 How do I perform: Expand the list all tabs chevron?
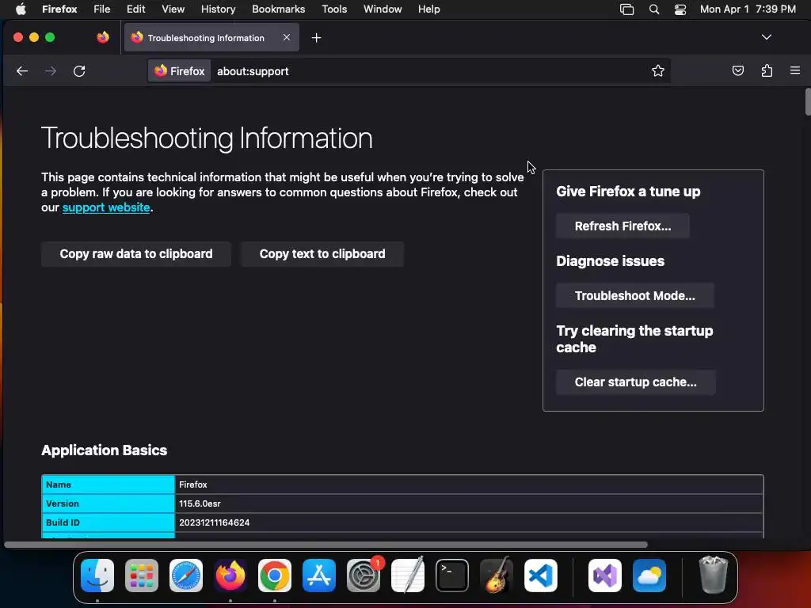click(x=767, y=37)
